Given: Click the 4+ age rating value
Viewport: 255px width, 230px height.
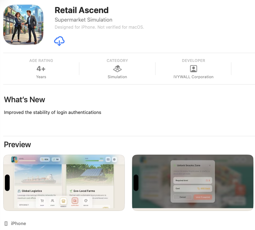Looking at the screenshot, I should [41, 69].
